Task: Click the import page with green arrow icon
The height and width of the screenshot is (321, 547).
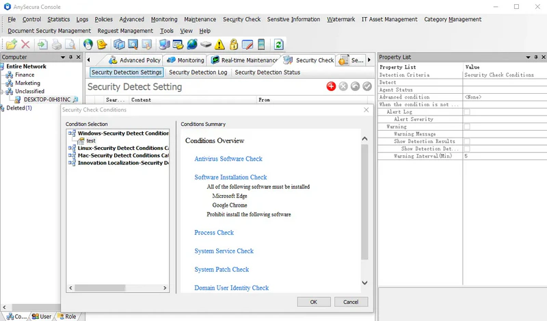Action: (x=42, y=44)
